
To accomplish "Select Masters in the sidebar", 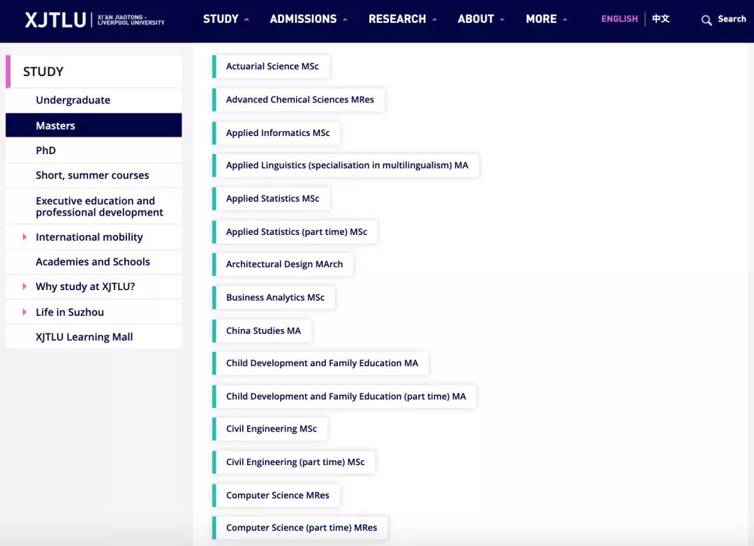I will coord(94,126).
